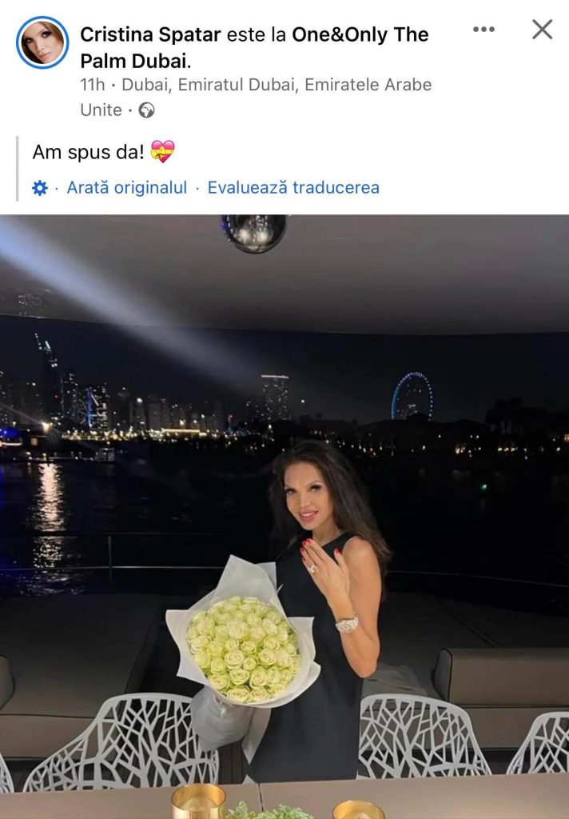This screenshot has width=569, height=819.
Task: Click the illuminated Ferris wheel in photo
Action: (412, 396)
